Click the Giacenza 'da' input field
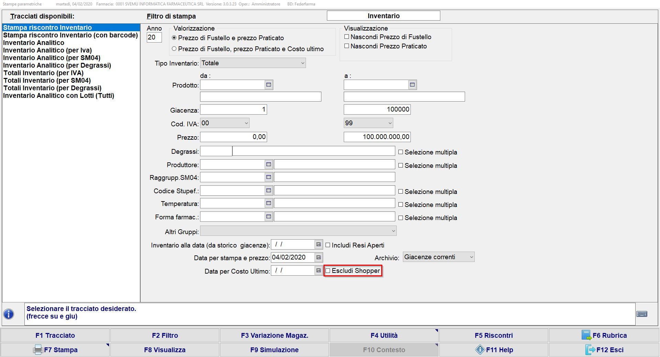This screenshot has height=357, width=660. tap(233, 110)
